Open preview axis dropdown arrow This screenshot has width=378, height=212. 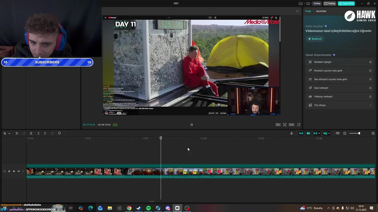tap(329, 133)
